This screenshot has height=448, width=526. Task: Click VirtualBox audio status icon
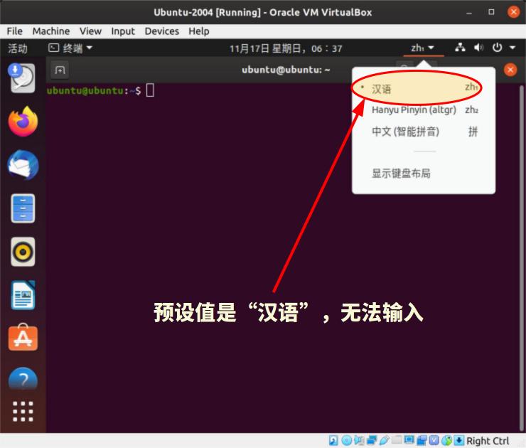359,440
